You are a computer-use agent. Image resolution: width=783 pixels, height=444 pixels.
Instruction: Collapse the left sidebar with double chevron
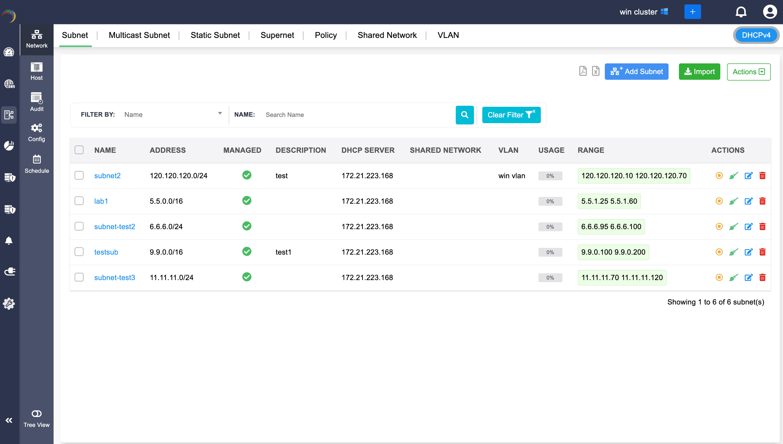[9, 421]
